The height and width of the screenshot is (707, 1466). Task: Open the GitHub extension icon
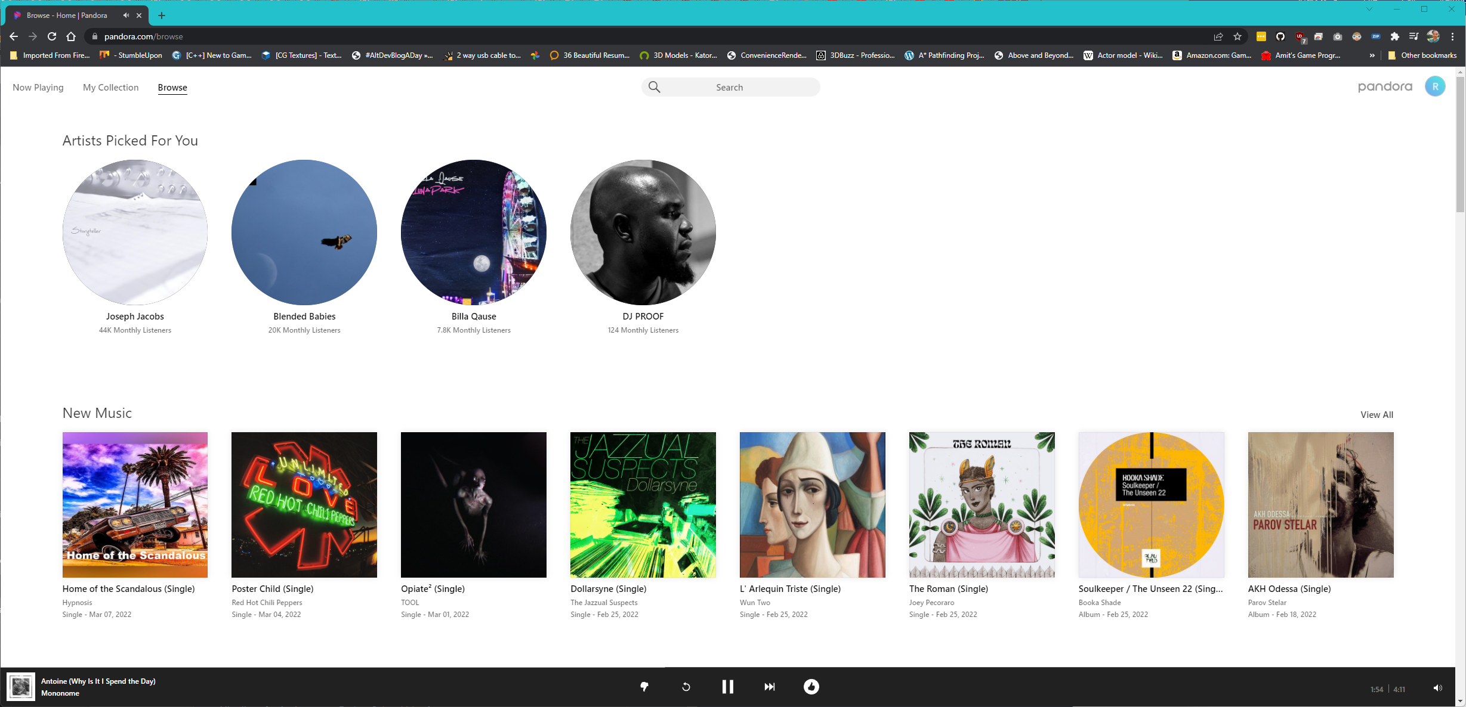click(1280, 36)
